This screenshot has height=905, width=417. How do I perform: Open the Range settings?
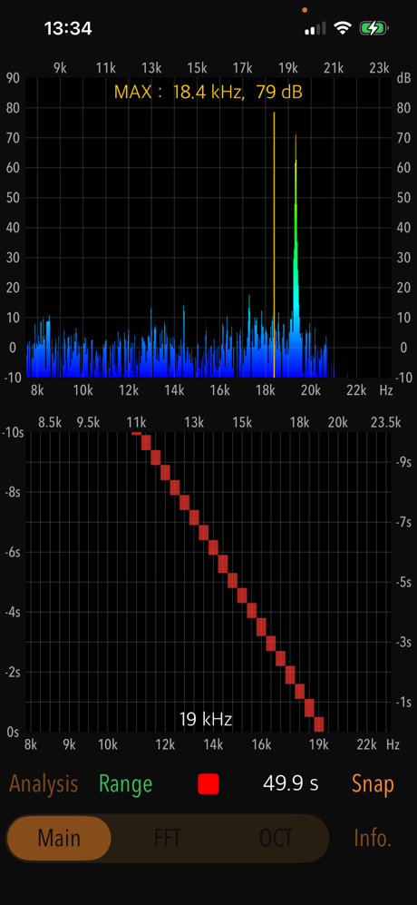(126, 783)
